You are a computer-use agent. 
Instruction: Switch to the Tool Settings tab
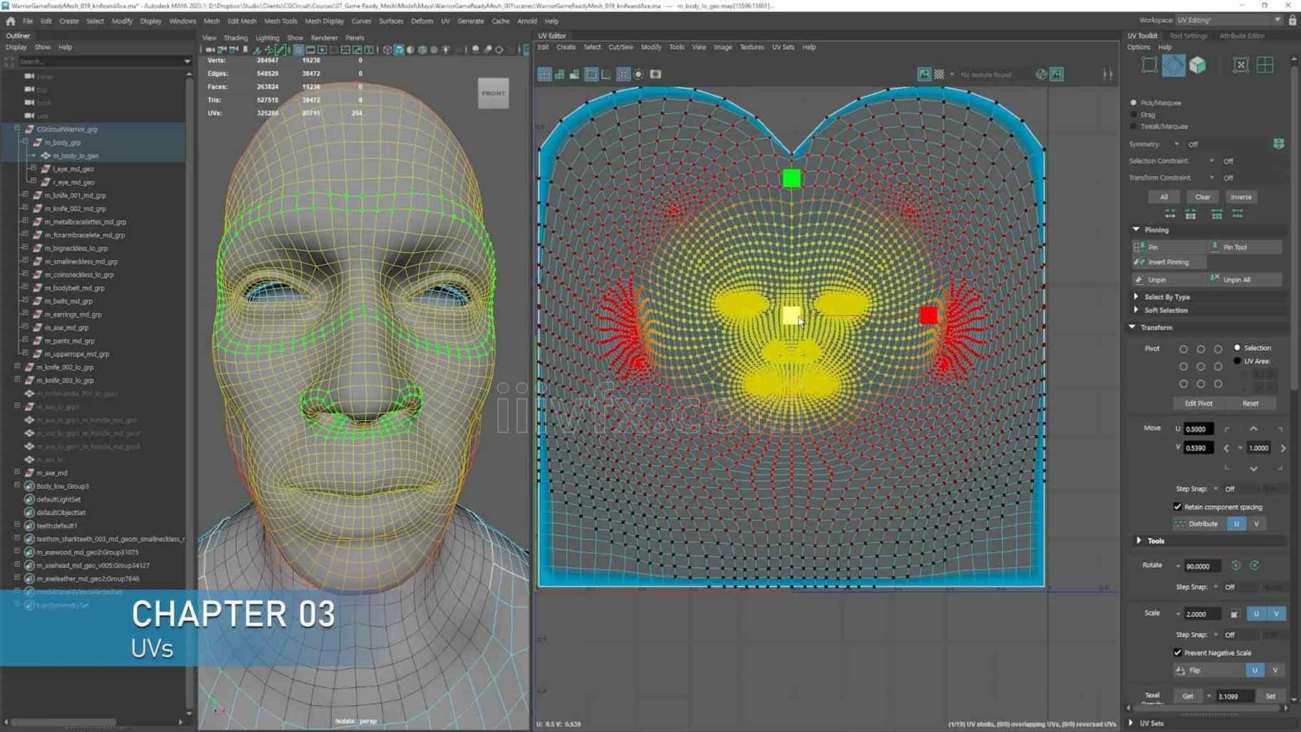(1188, 36)
